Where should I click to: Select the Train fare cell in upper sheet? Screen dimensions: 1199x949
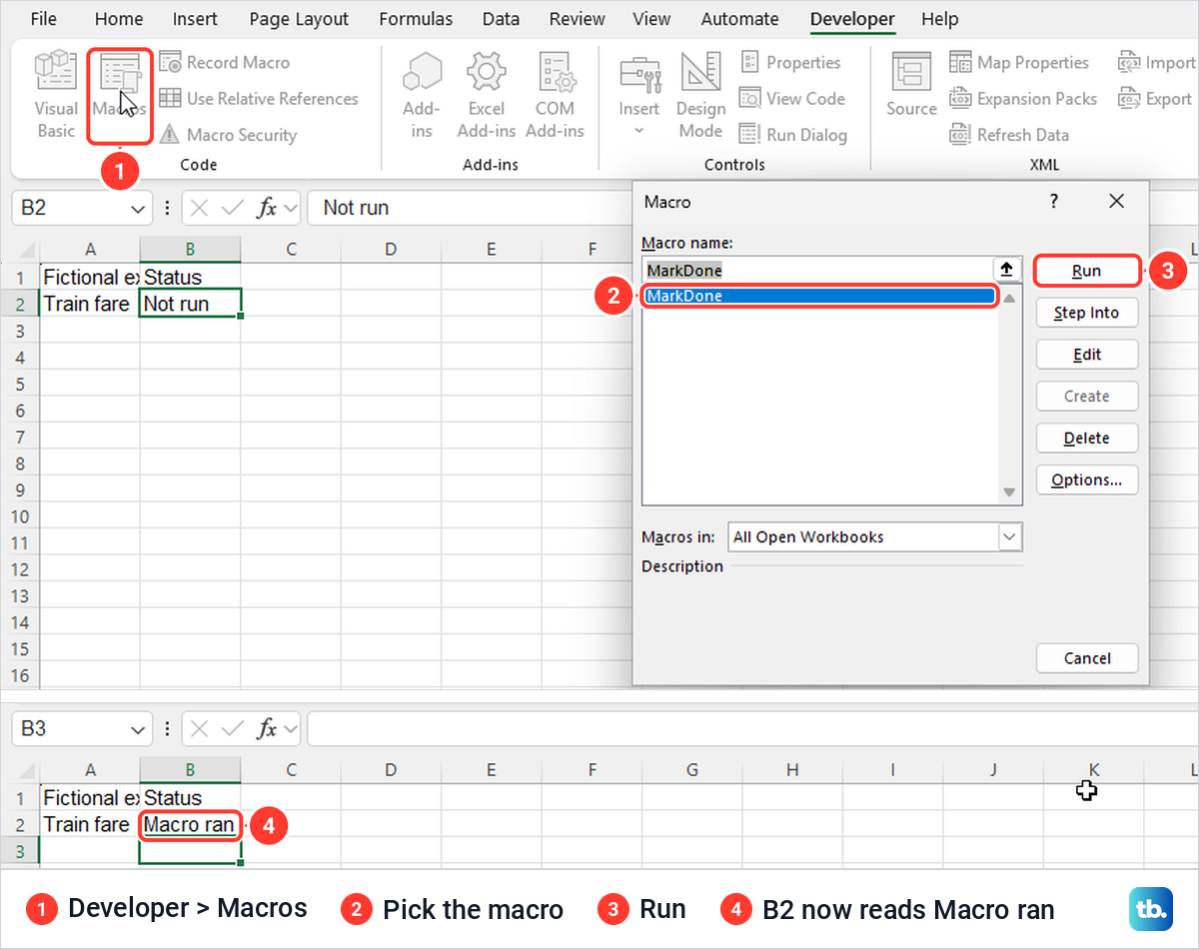[x=90, y=304]
